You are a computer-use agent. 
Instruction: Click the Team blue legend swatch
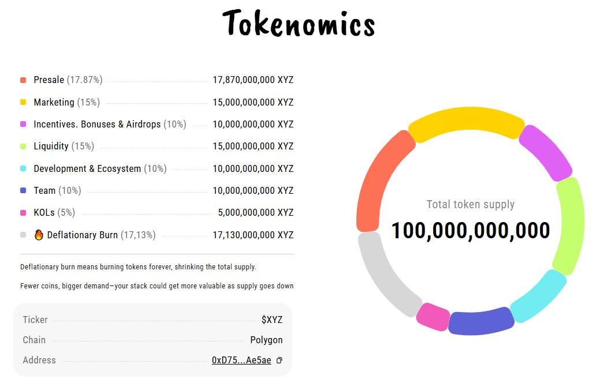point(23,190)
